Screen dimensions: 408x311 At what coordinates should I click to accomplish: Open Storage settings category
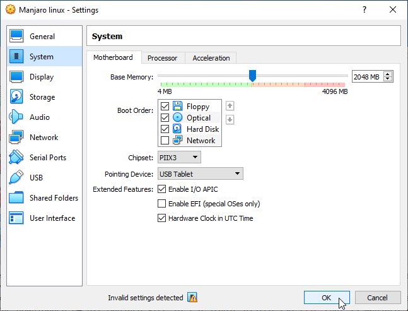[x=45, y=97]
